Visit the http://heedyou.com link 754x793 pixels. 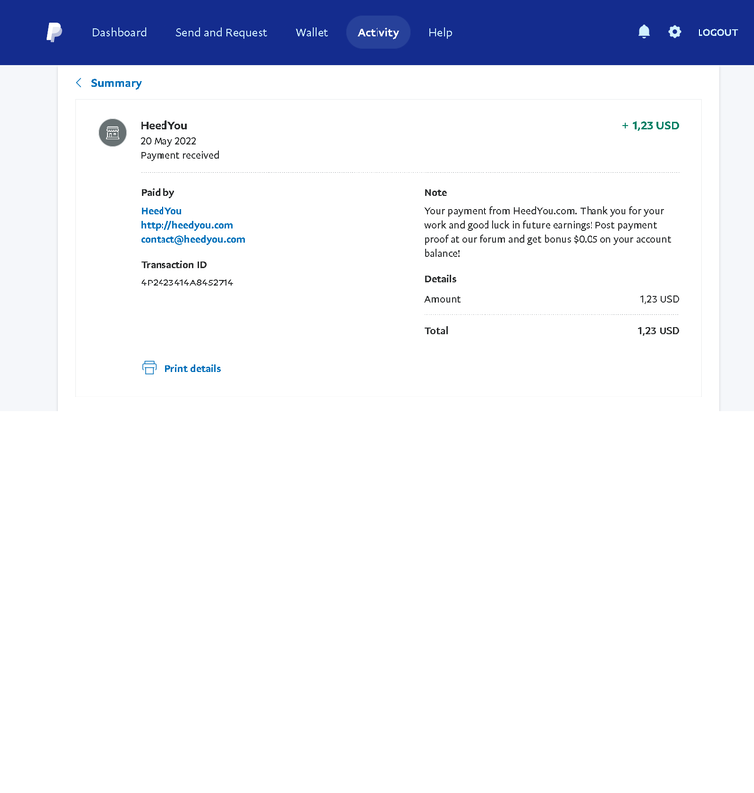(x=186, y=225)
